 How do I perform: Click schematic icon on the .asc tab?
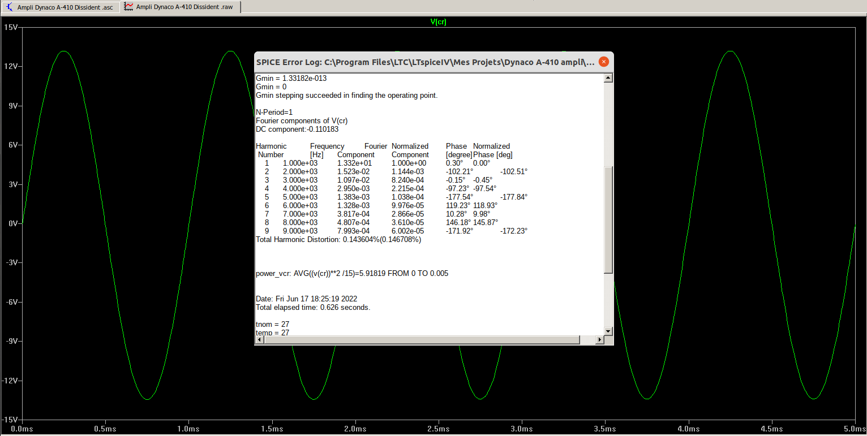[10, 7]
